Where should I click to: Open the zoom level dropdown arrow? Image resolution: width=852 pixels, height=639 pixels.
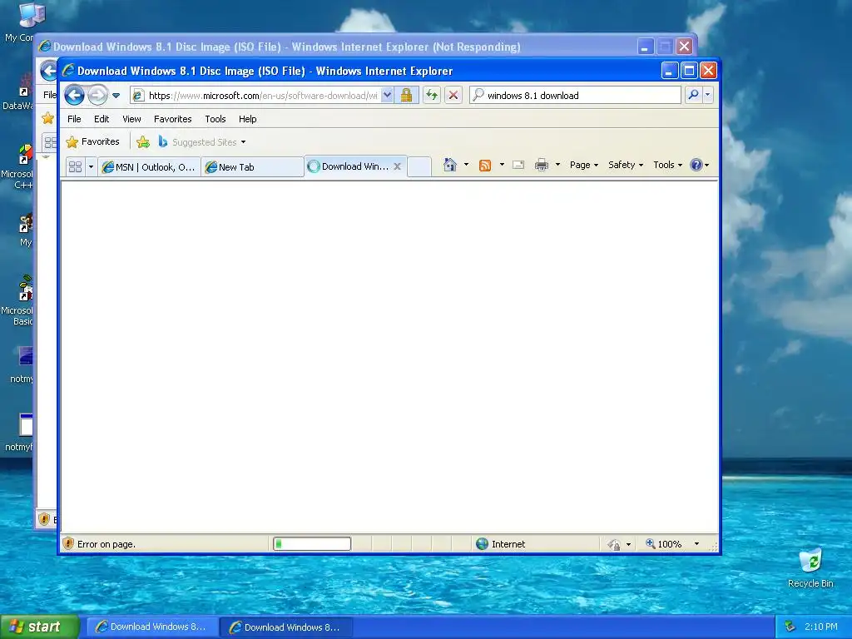click(x=696, y=544)
